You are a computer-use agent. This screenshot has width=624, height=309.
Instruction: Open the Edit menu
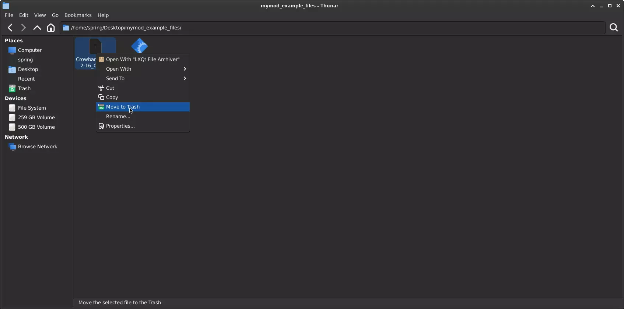24,15
